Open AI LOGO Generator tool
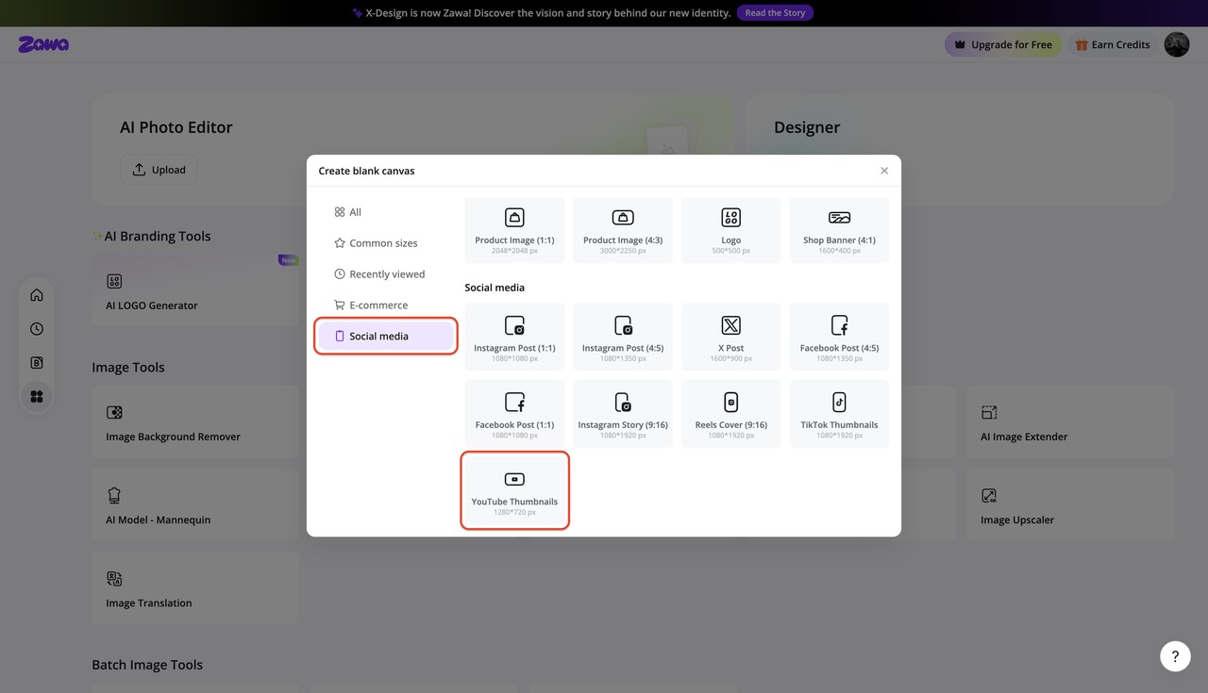The width and height of the screenshot is (1208, 693). (x=195, y=291)
